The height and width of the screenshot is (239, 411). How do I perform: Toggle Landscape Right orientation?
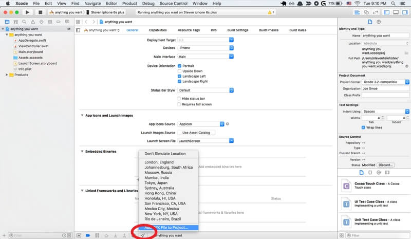[179, 81]
